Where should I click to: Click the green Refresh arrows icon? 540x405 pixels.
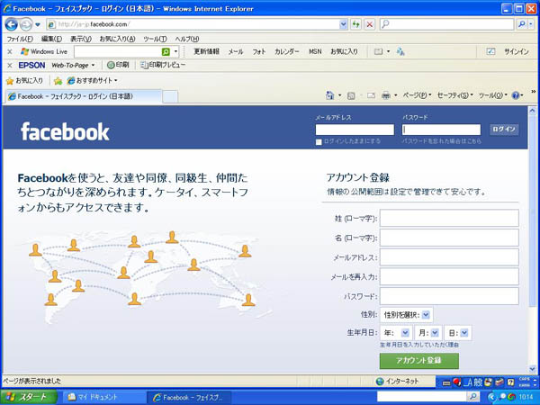tap(355, 24)
